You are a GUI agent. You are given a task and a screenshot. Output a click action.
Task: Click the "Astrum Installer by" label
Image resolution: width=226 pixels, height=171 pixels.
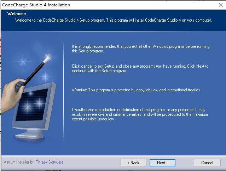point(19,162)
